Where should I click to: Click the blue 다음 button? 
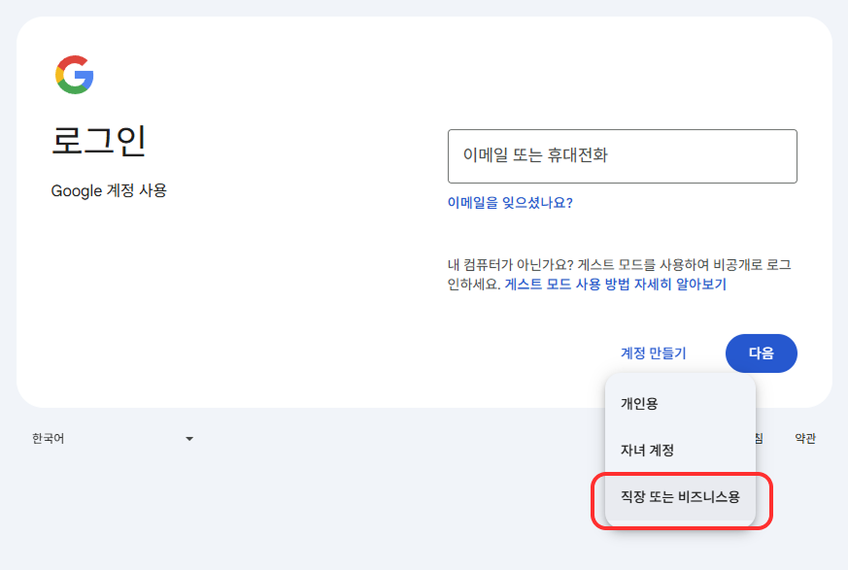pos(761,353)
